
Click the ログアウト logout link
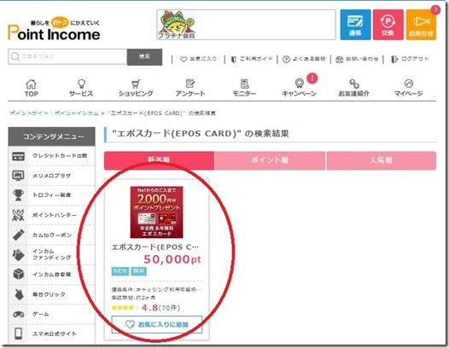[410, 59]
